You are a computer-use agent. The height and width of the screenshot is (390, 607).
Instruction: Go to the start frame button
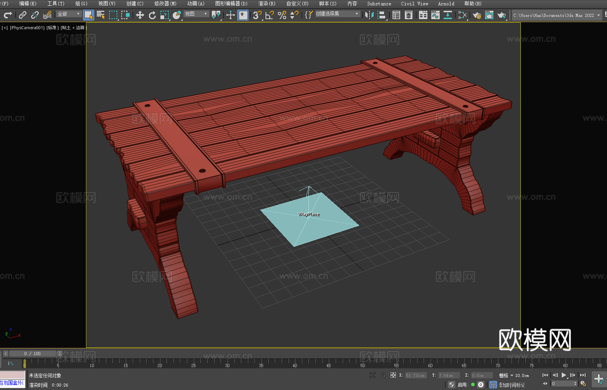[x=545, y=375]
